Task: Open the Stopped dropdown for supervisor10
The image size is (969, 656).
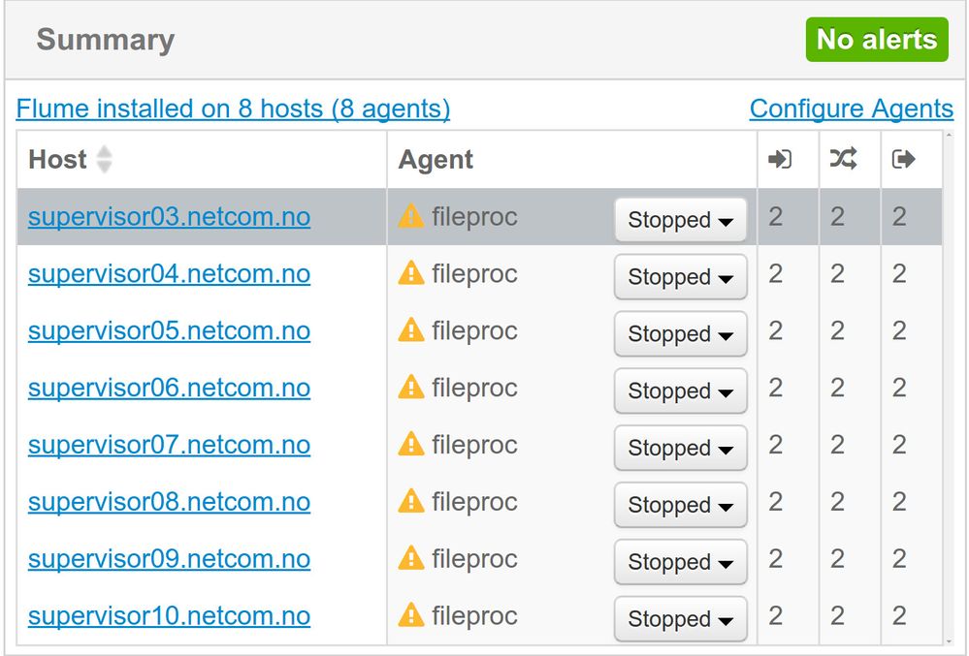Action: [x=680, y=619]
